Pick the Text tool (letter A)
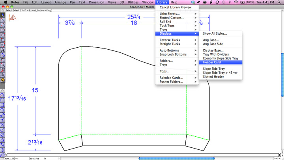284x160 pixels. (x=3, y=50)
